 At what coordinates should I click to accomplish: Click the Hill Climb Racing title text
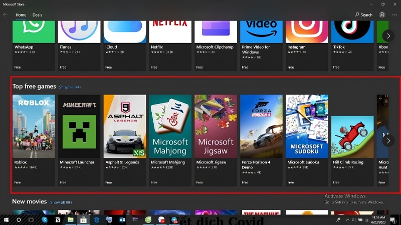(x=348, y=162)
